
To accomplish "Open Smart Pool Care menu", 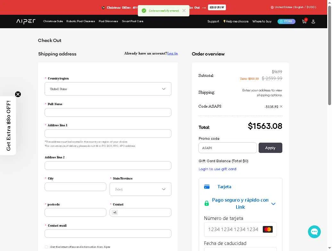I will (x=133, y=21).
